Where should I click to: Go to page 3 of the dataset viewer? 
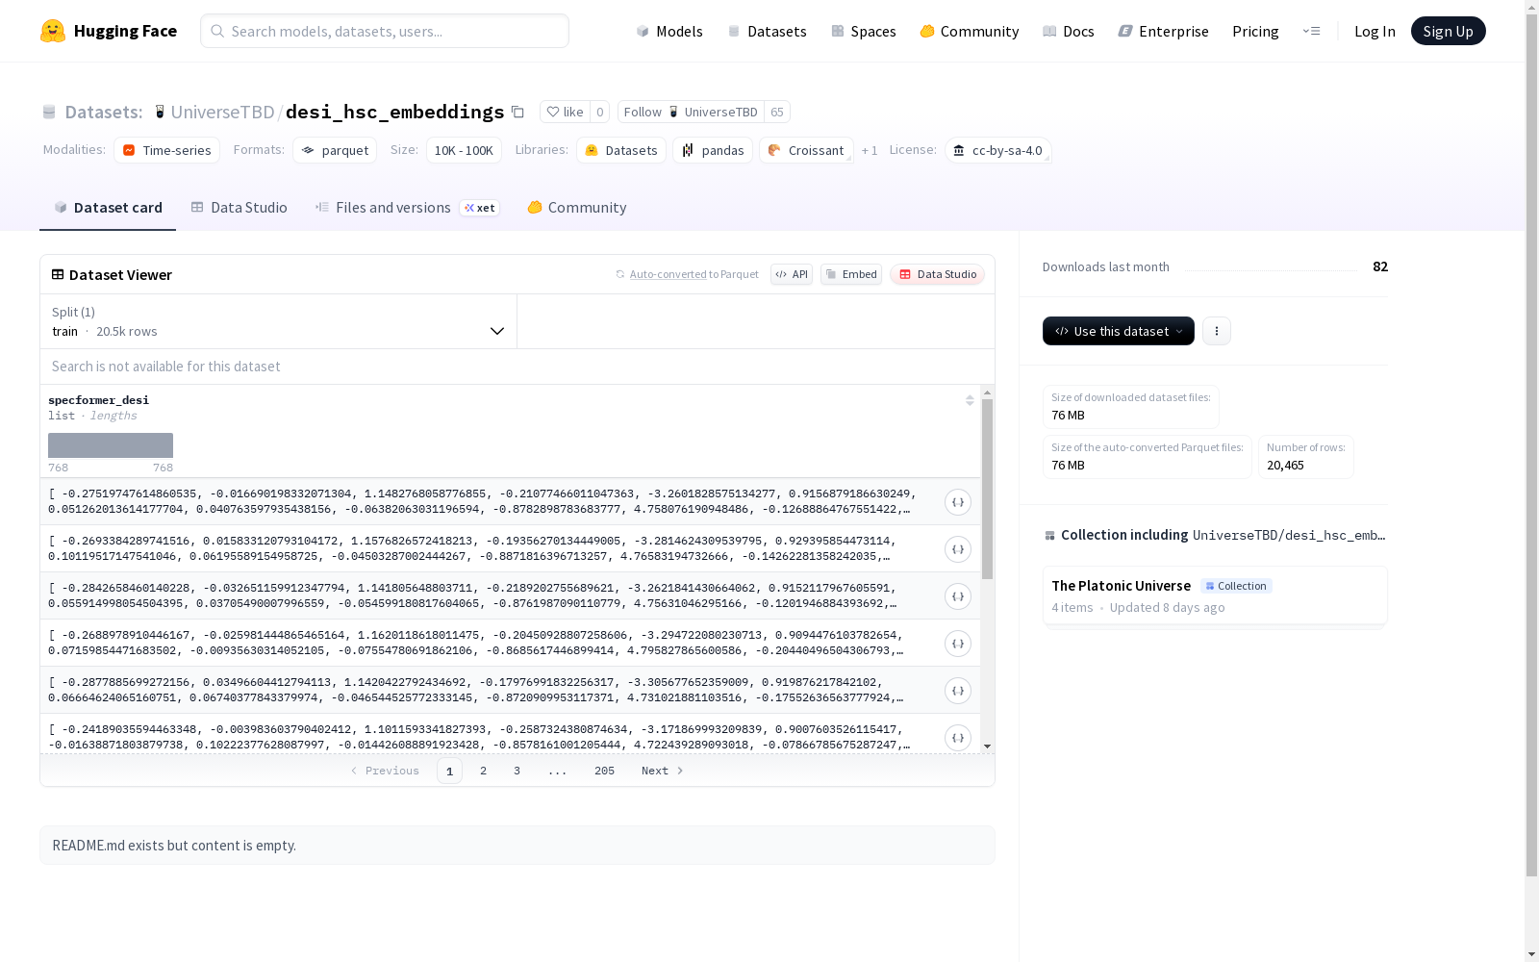(x=517, y=771)
